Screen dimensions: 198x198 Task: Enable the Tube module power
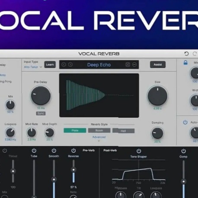pyautogui.click(x=34, y=150)
